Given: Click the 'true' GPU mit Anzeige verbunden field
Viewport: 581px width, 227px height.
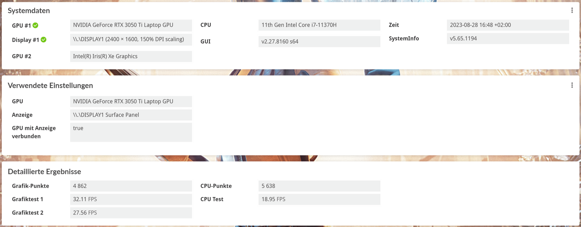Looking at the screenshot, I should (131, 132).
